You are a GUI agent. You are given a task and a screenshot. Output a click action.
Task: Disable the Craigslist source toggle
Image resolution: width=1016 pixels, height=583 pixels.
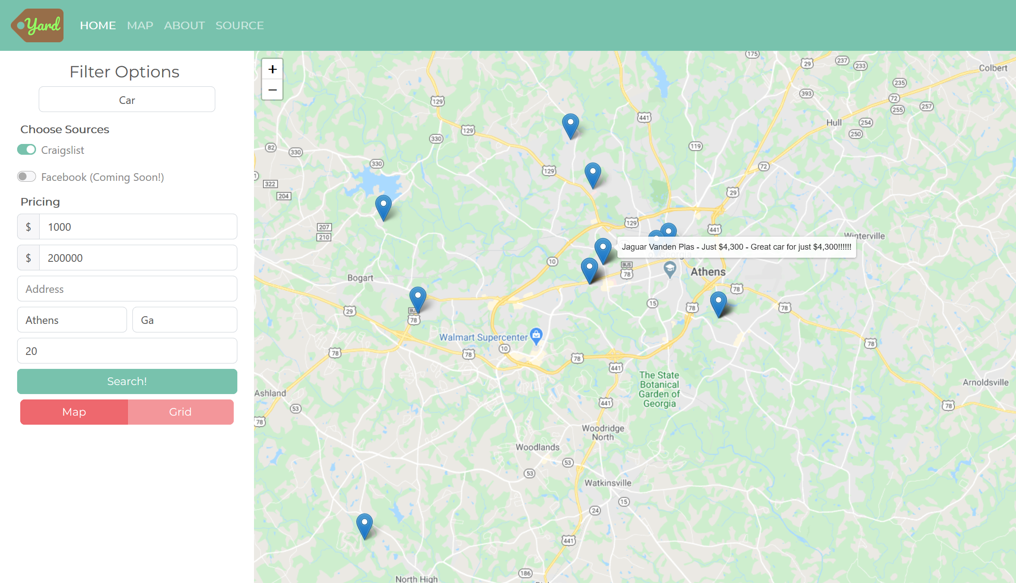tap(27, 150)
